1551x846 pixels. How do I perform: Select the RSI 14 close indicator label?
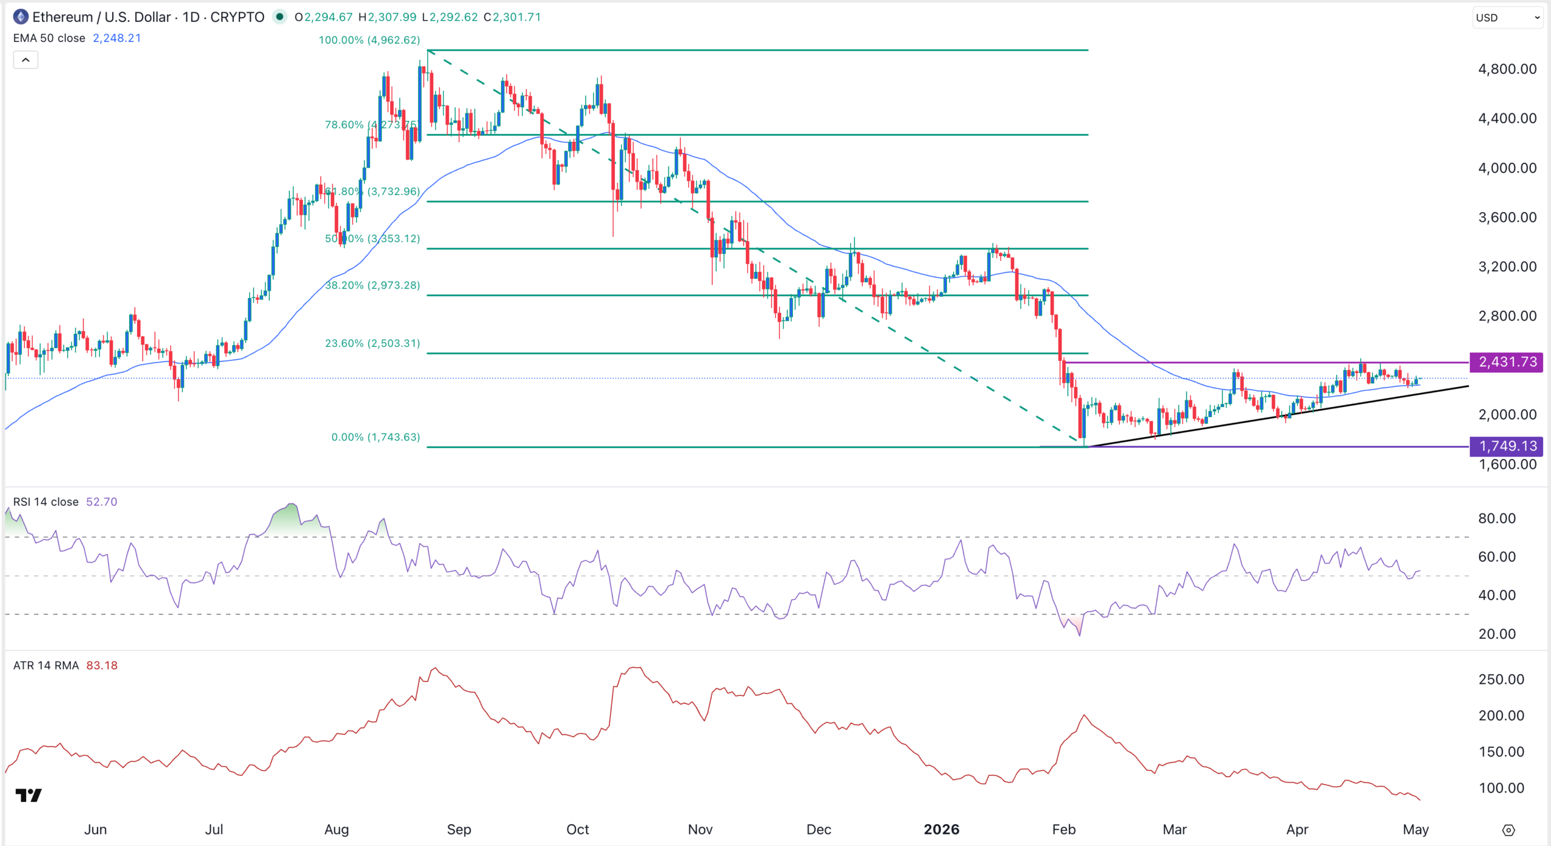point(46,502)
